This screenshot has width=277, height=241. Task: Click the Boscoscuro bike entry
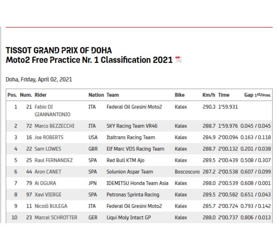187,172
